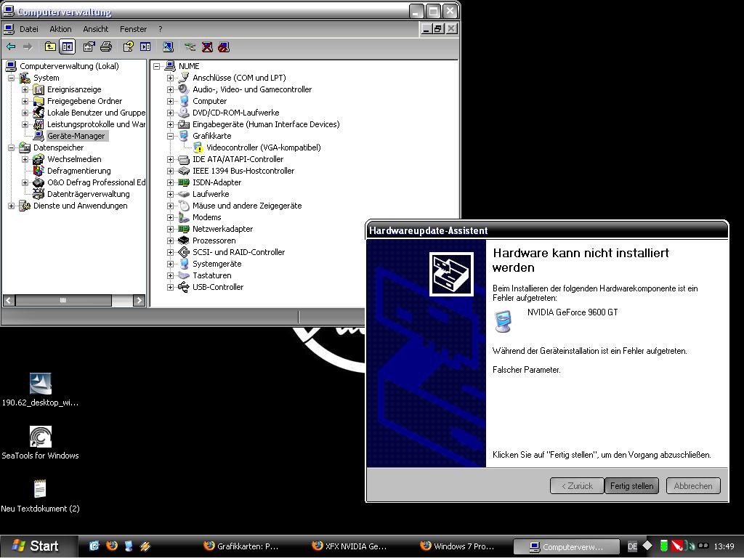This screenshot has width=744, height=558.
Task: Collapse the Grafikkarte node
Action: (x=170, y=136)
